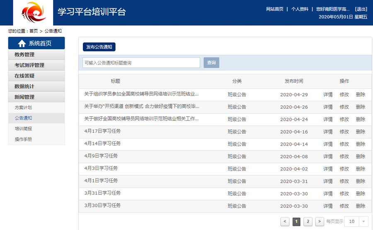This screenshot has width=373, height=230.
Task: Open 个人资料 in the top header
Action: [300, 9]
